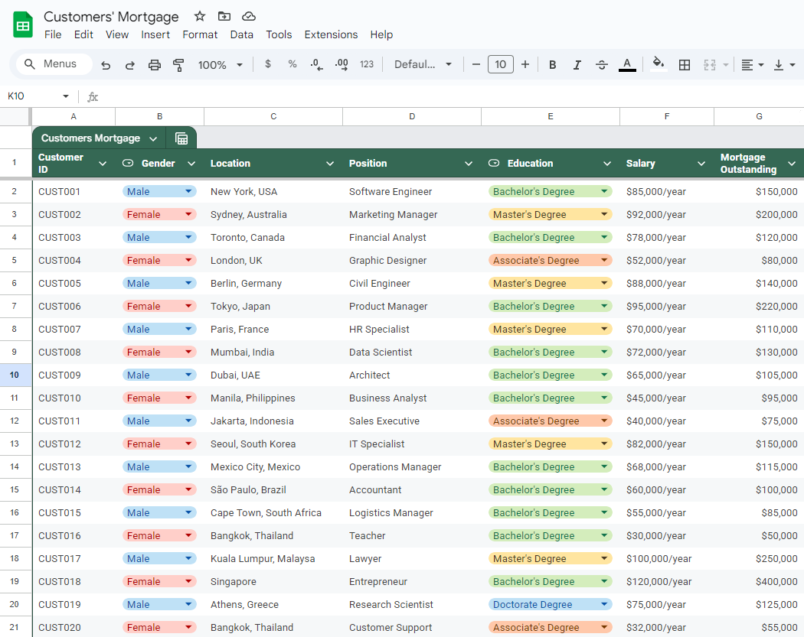Click the increase font size plus button
804x637 pixels.
(x=525, y=65)
